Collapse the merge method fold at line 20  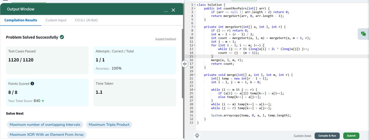coord(195,75)
